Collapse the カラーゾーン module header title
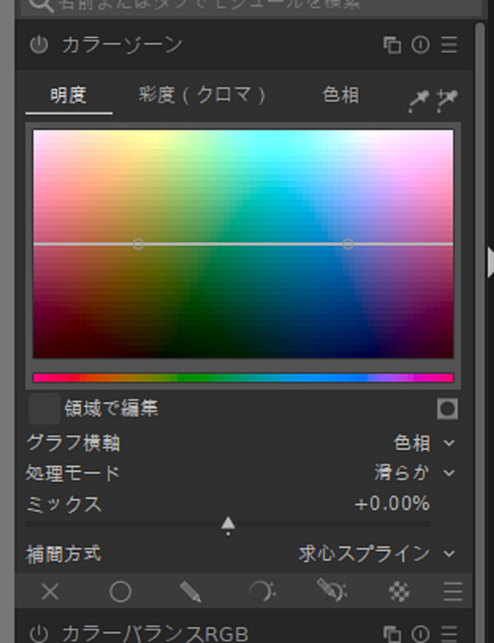This screenshot has height=643, width=494. [x=122, y=45]
